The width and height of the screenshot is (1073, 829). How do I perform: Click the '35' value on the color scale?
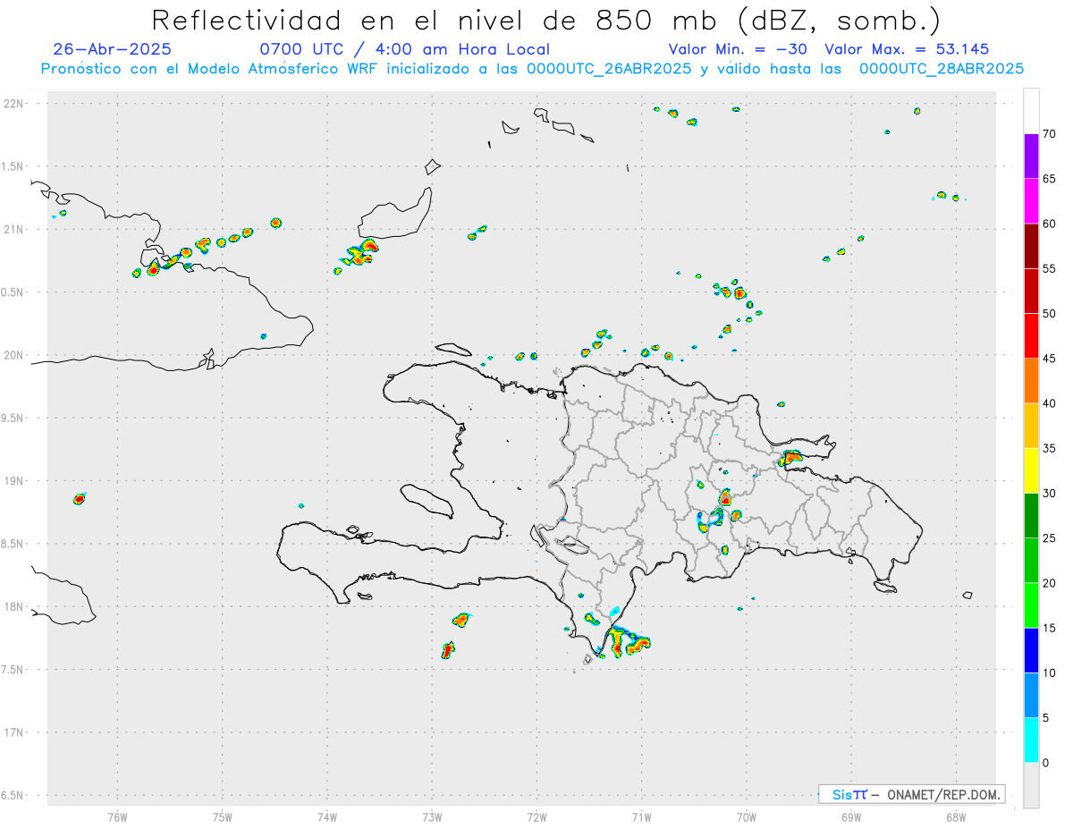point(1049,448)
